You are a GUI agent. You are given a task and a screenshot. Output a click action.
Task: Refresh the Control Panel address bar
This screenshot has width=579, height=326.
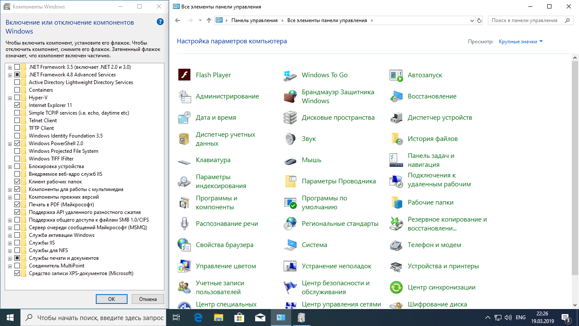click(479, 20)
